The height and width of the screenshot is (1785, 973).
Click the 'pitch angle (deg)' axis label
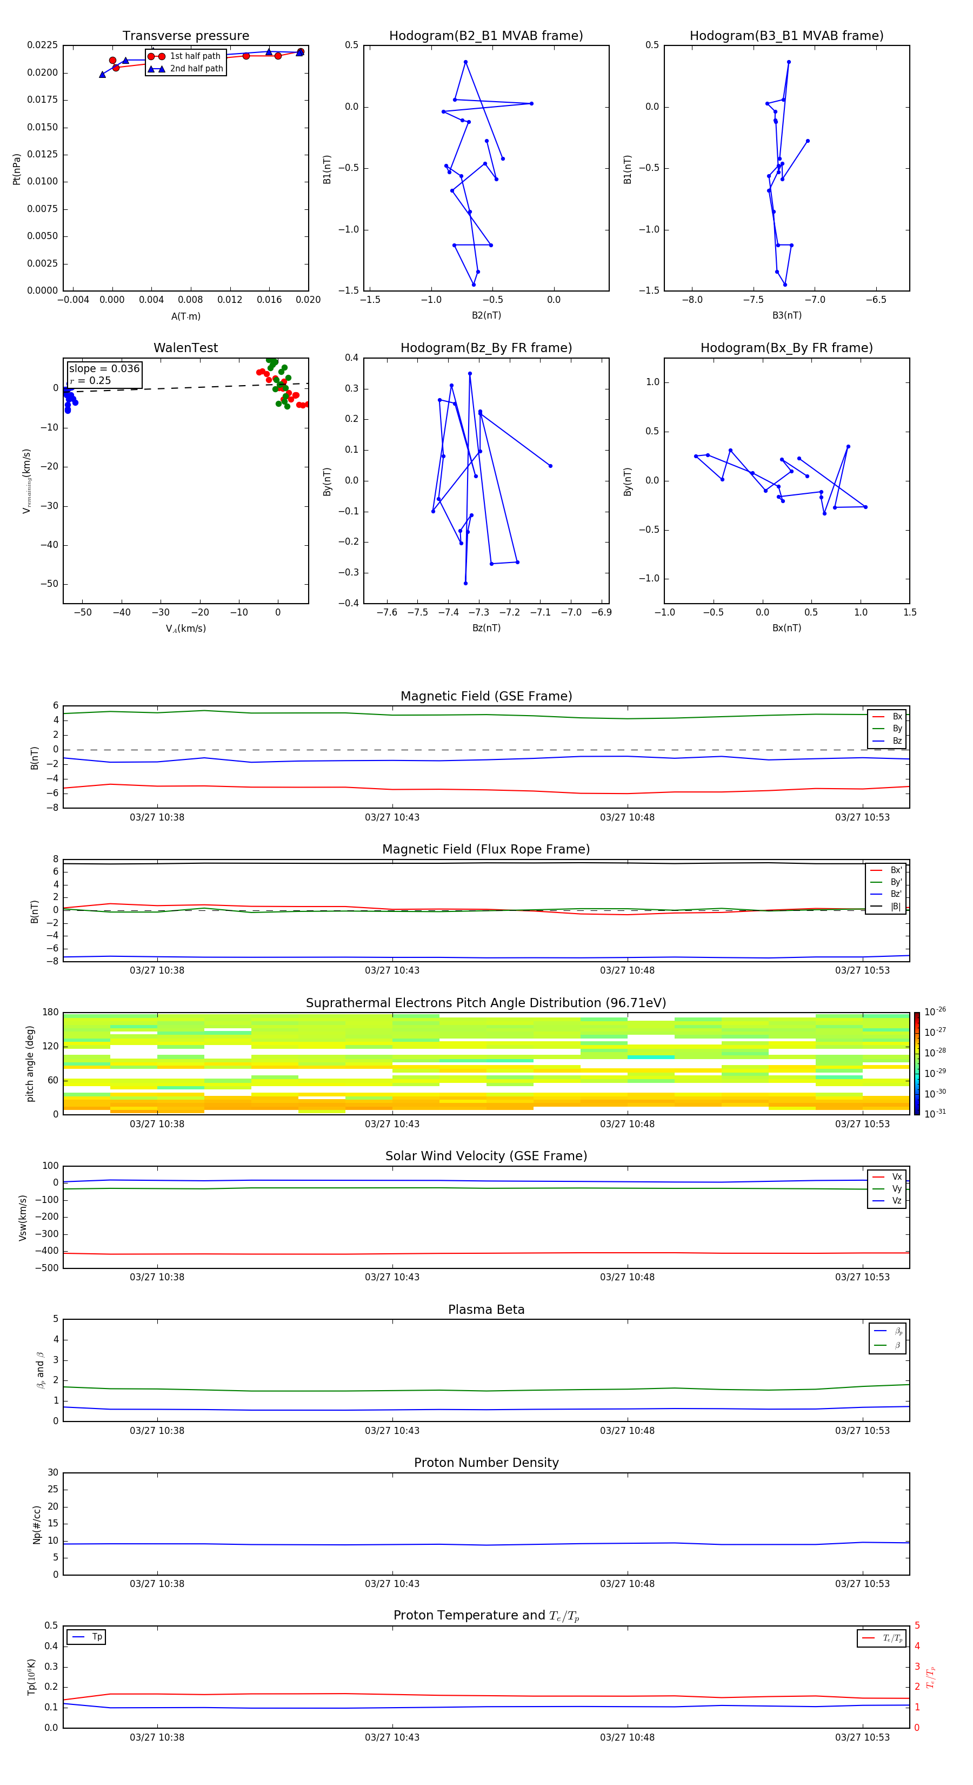point(30,1063)
